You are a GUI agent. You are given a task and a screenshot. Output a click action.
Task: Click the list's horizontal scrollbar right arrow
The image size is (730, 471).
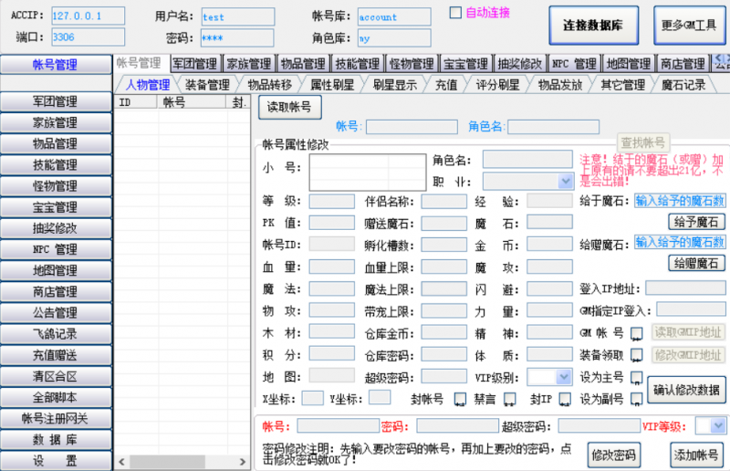coord(243,462)
